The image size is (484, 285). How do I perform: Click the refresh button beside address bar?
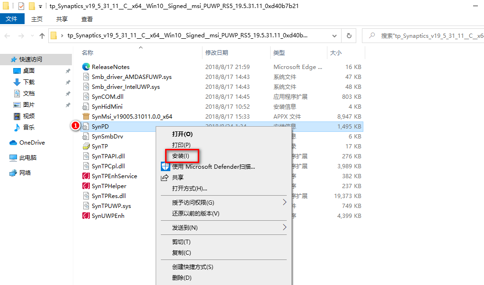pos(349,35)
